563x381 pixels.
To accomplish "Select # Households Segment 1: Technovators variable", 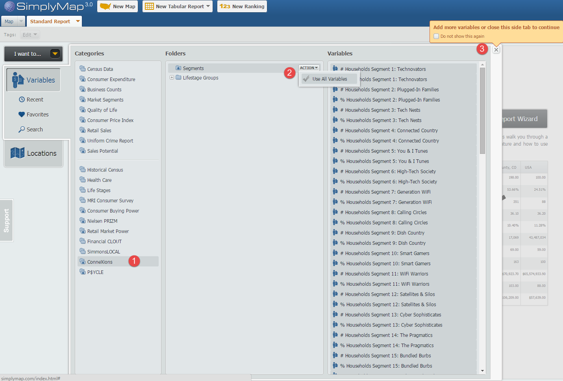I will 404,69.
